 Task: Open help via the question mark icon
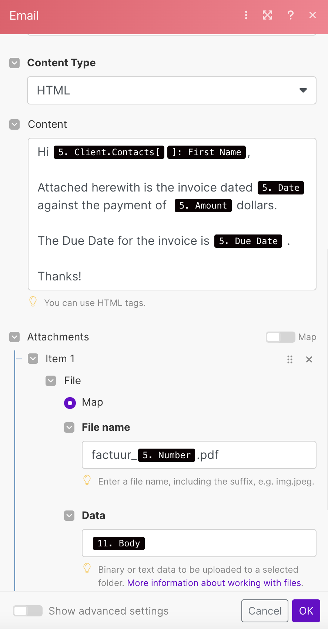coord(291,15)
